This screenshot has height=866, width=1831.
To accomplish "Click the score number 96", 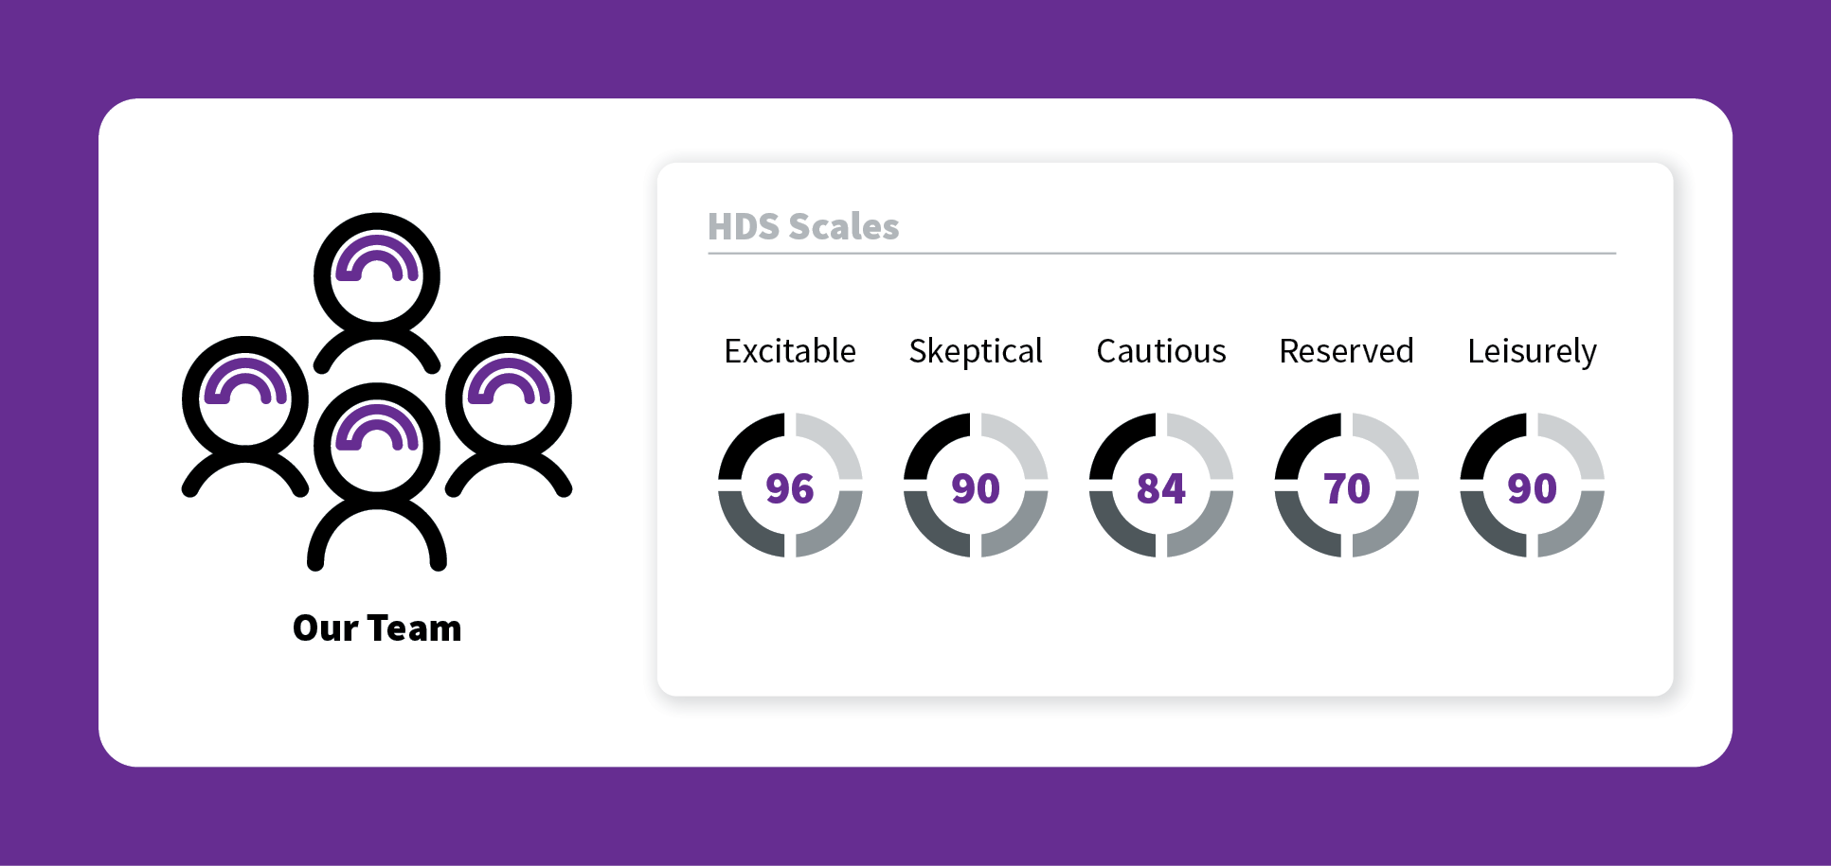I will 790,488.
